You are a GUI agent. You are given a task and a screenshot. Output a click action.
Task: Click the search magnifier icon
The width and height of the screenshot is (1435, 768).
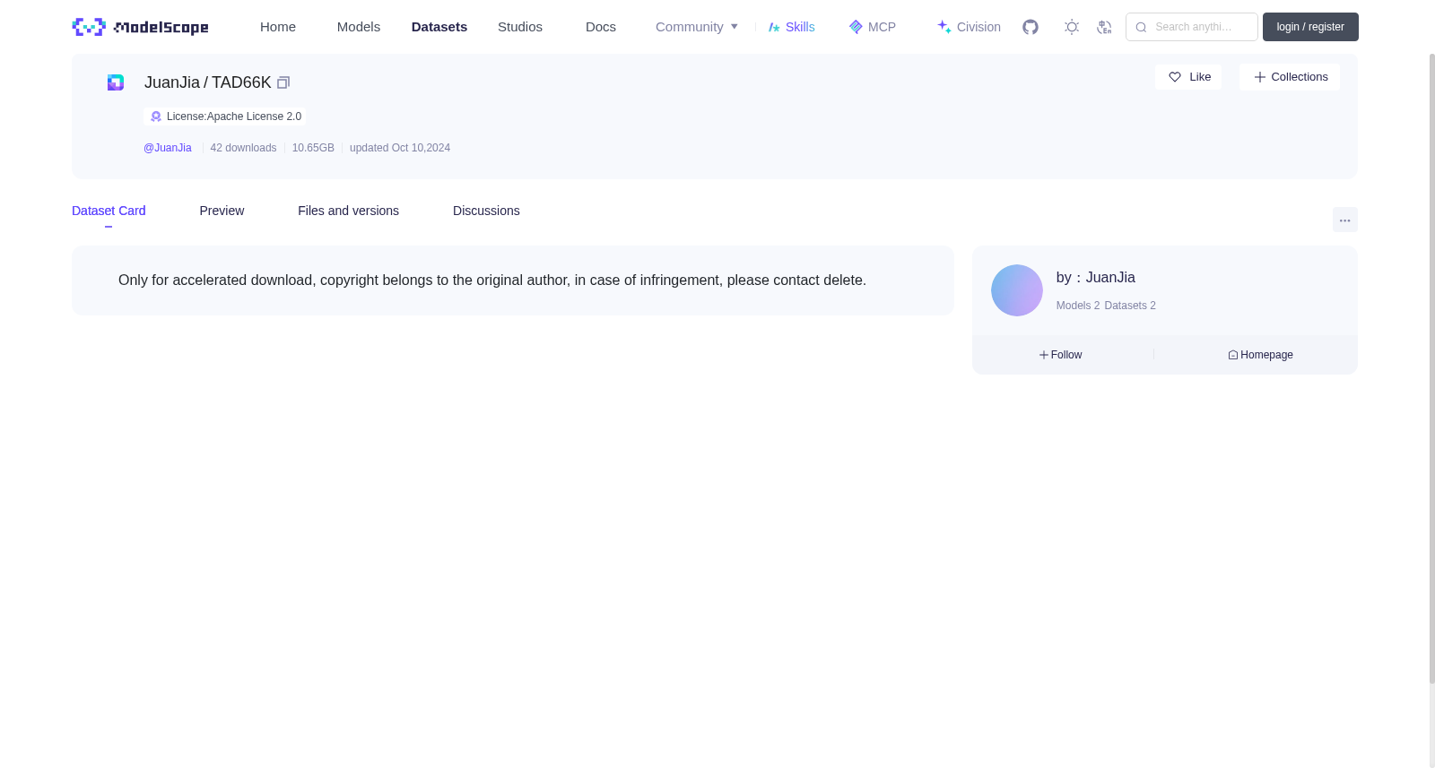point(1141,27)
